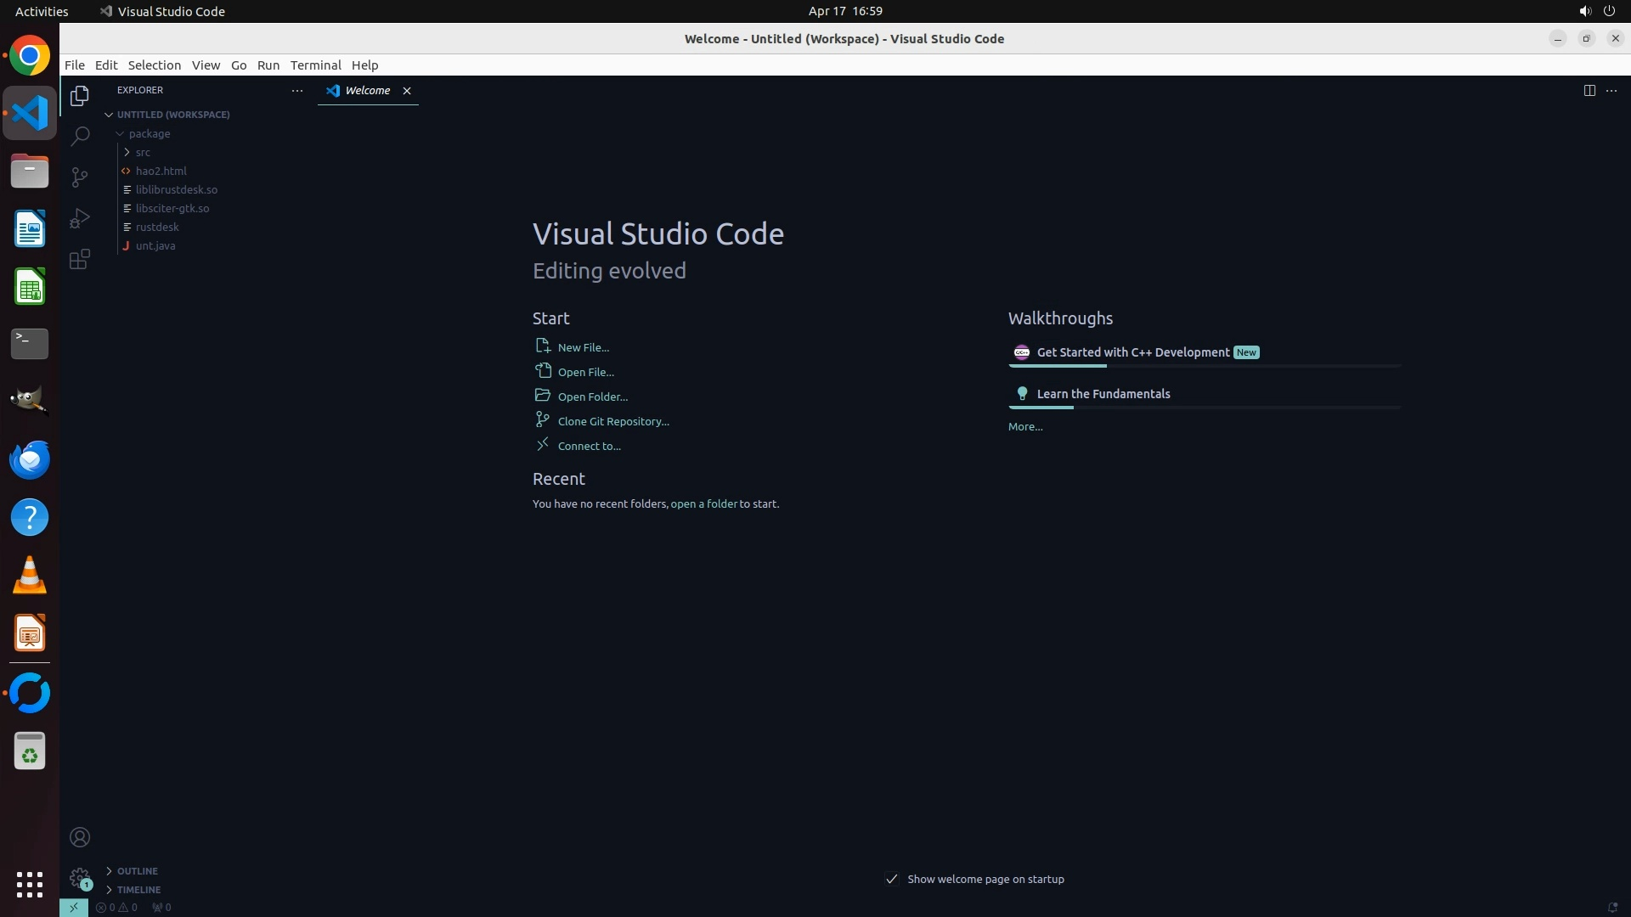Click the Accounts icon in activity bar
1631x917 pixels.
point(80,837)
